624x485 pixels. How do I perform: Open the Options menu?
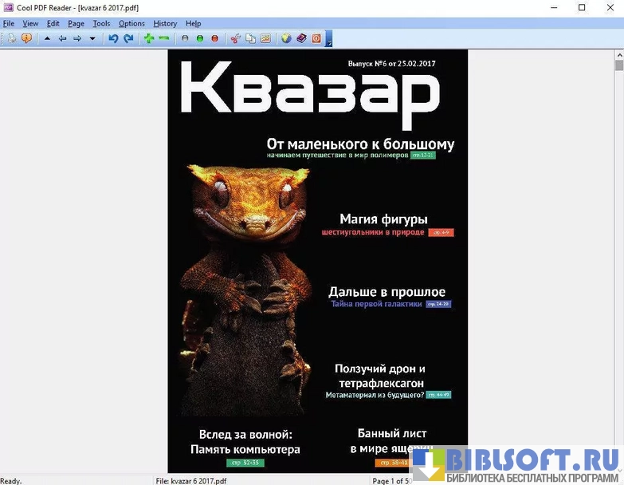point(131,23)
